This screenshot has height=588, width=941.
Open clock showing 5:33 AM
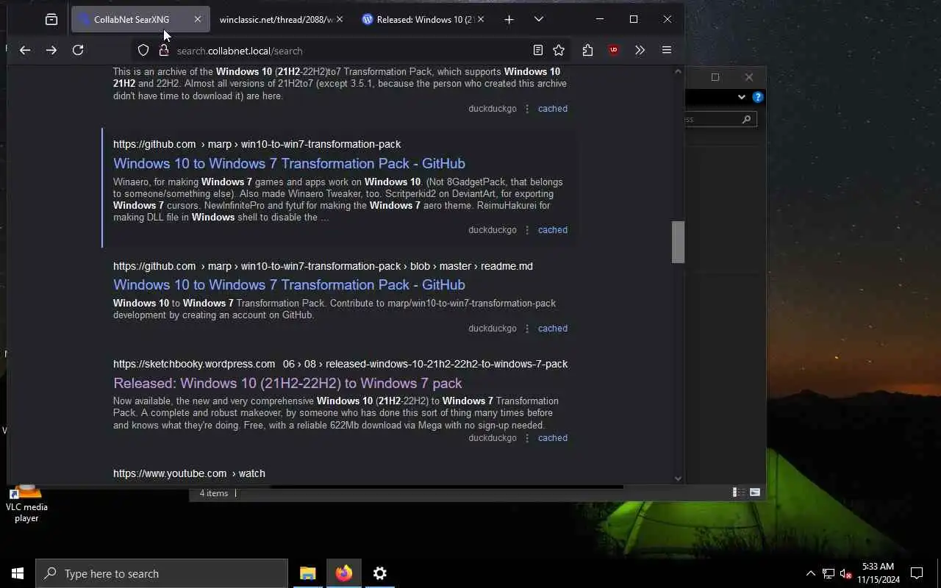pyautogui.click(x=878, y=573)
